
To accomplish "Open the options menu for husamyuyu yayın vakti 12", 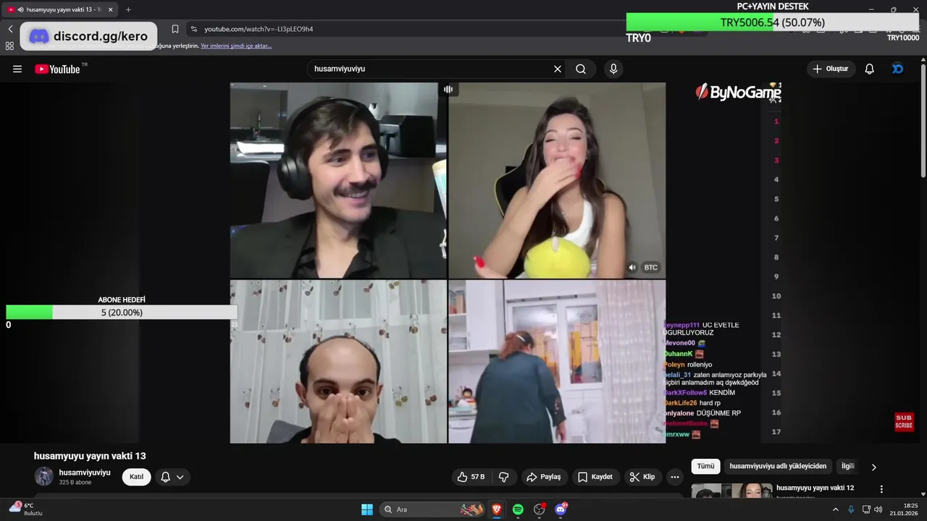I will click(x=881, y=489).
